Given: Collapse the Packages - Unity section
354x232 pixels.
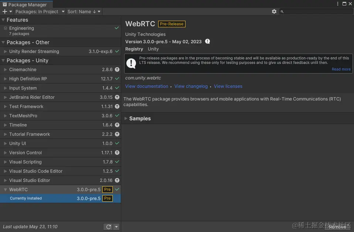Looking at the screenshot, I should 3,61.
